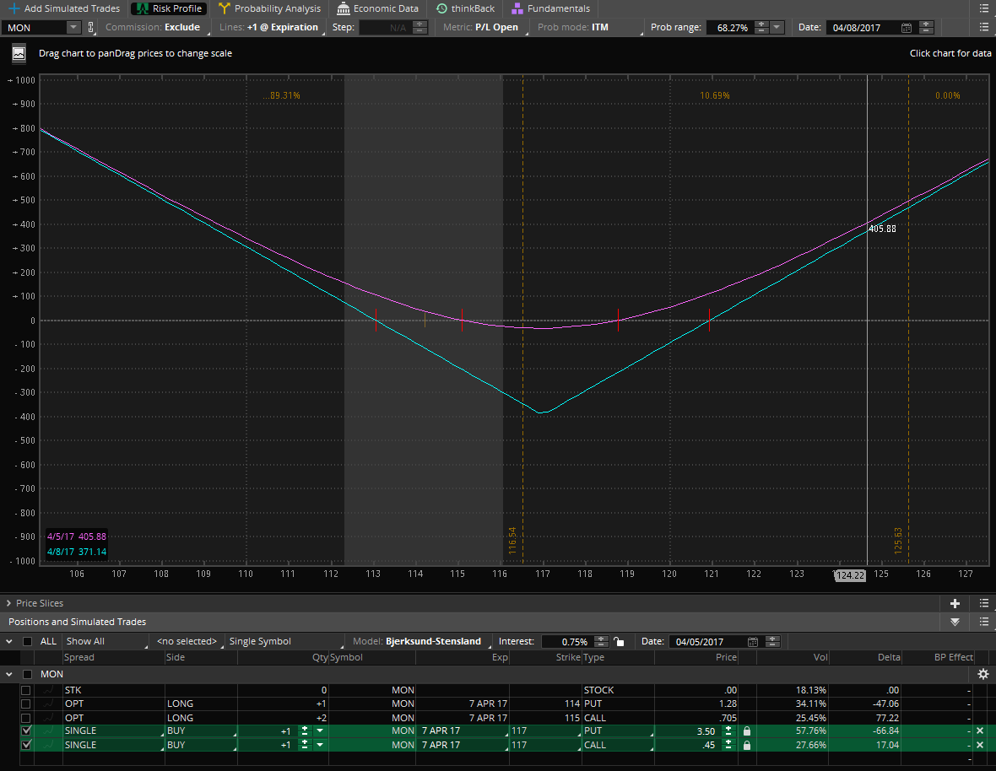996x771 pixels.
Task: Click calendar icon beside 04/05/2017 date
Action: click(750, 641)
